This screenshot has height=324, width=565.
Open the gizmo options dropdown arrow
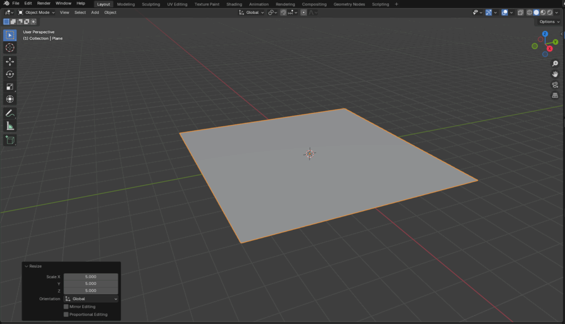coord(495,12)
